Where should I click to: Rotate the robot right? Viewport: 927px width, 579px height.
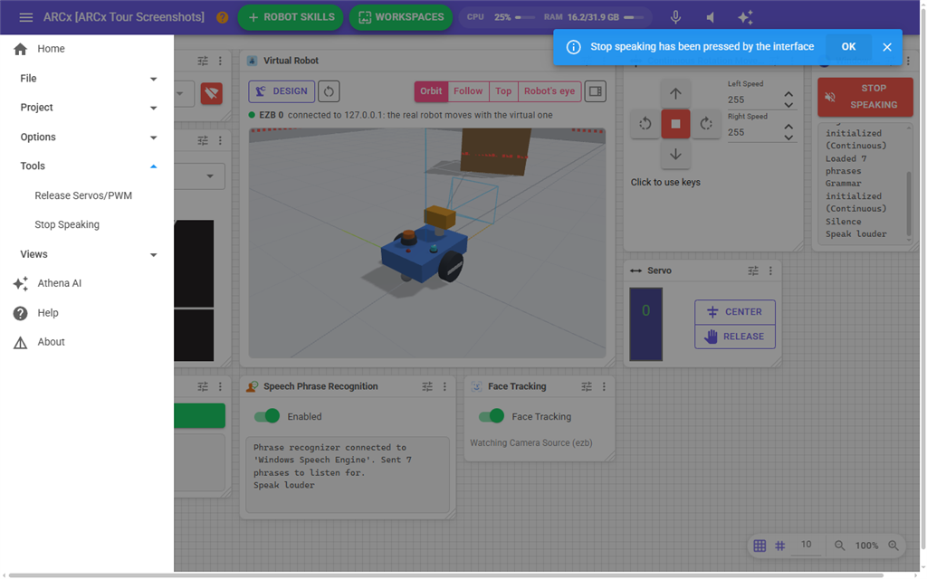706,124
